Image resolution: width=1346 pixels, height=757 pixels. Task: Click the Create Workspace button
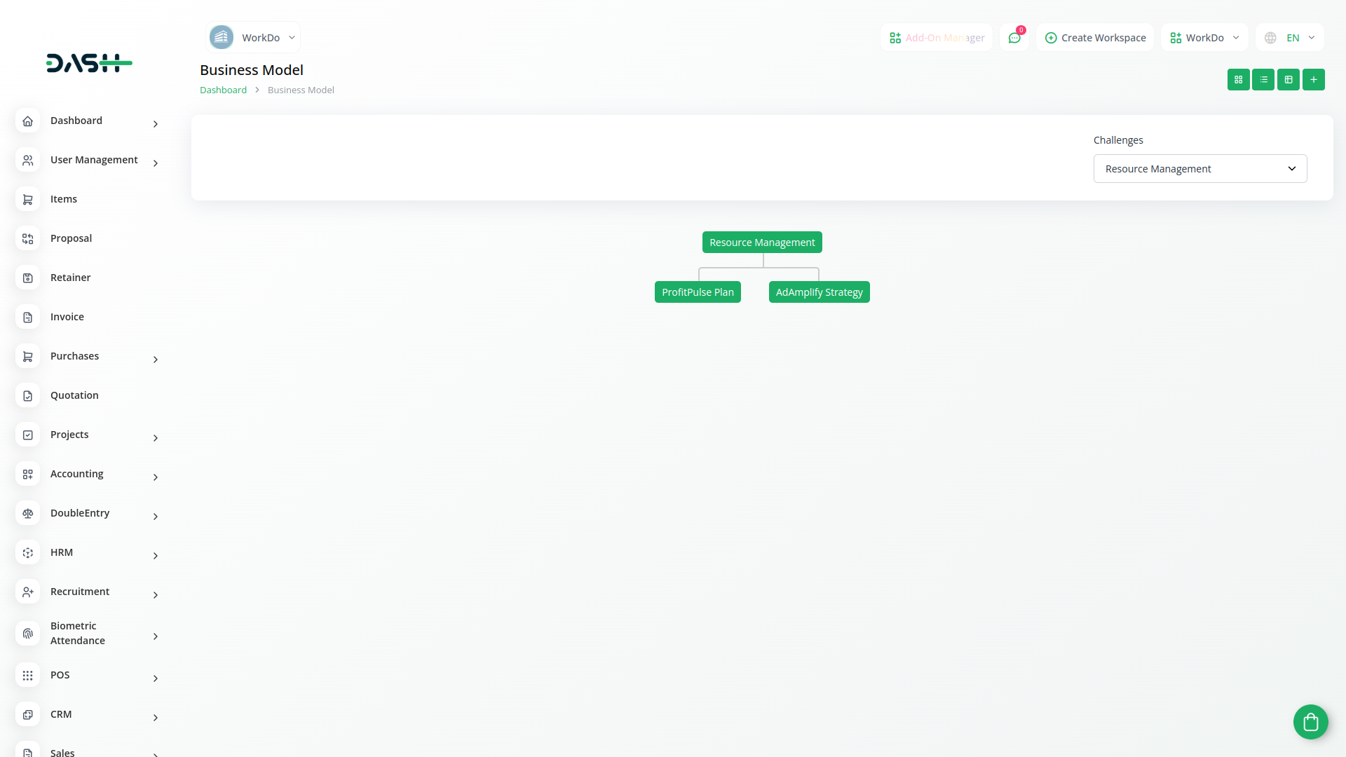point(1095,38)
